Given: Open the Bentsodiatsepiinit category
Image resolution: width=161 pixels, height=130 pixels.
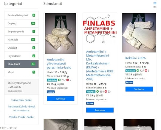Looking at the screenshot, I should click(21, 15).
